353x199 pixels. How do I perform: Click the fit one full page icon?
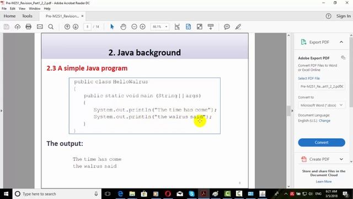(188, 27)
